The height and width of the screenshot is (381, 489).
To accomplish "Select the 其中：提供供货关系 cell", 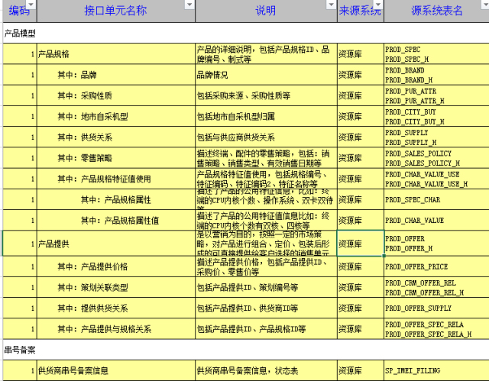I will coord(116,308).
